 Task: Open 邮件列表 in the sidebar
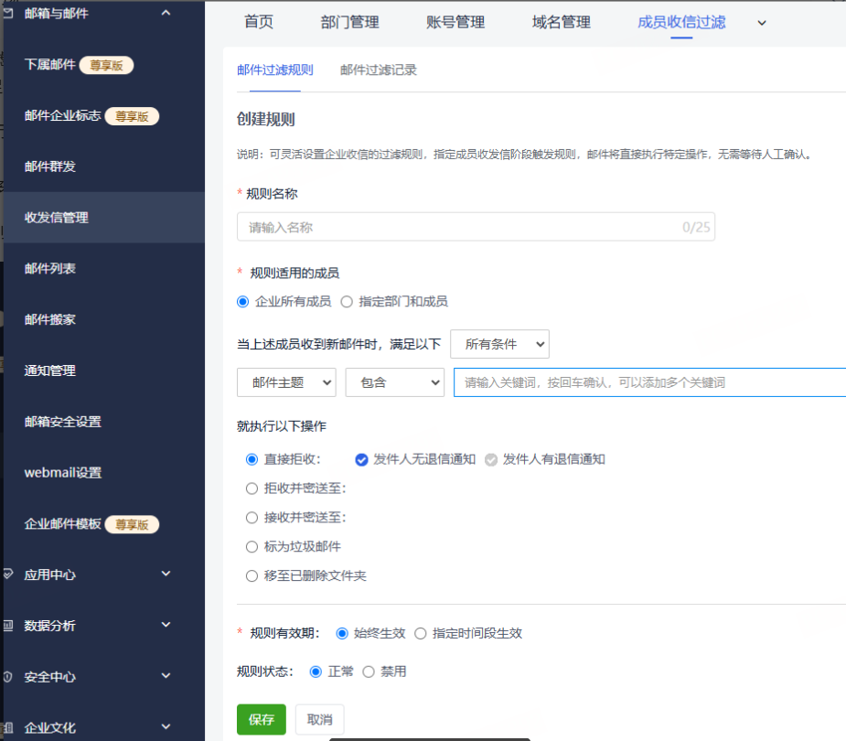point(49,268)
